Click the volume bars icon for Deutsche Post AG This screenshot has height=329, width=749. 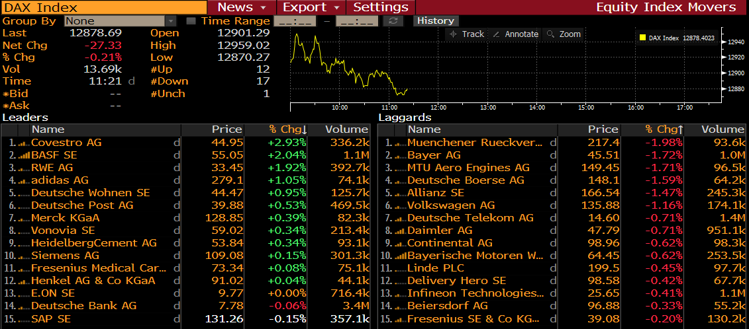(x=25, y=205)
